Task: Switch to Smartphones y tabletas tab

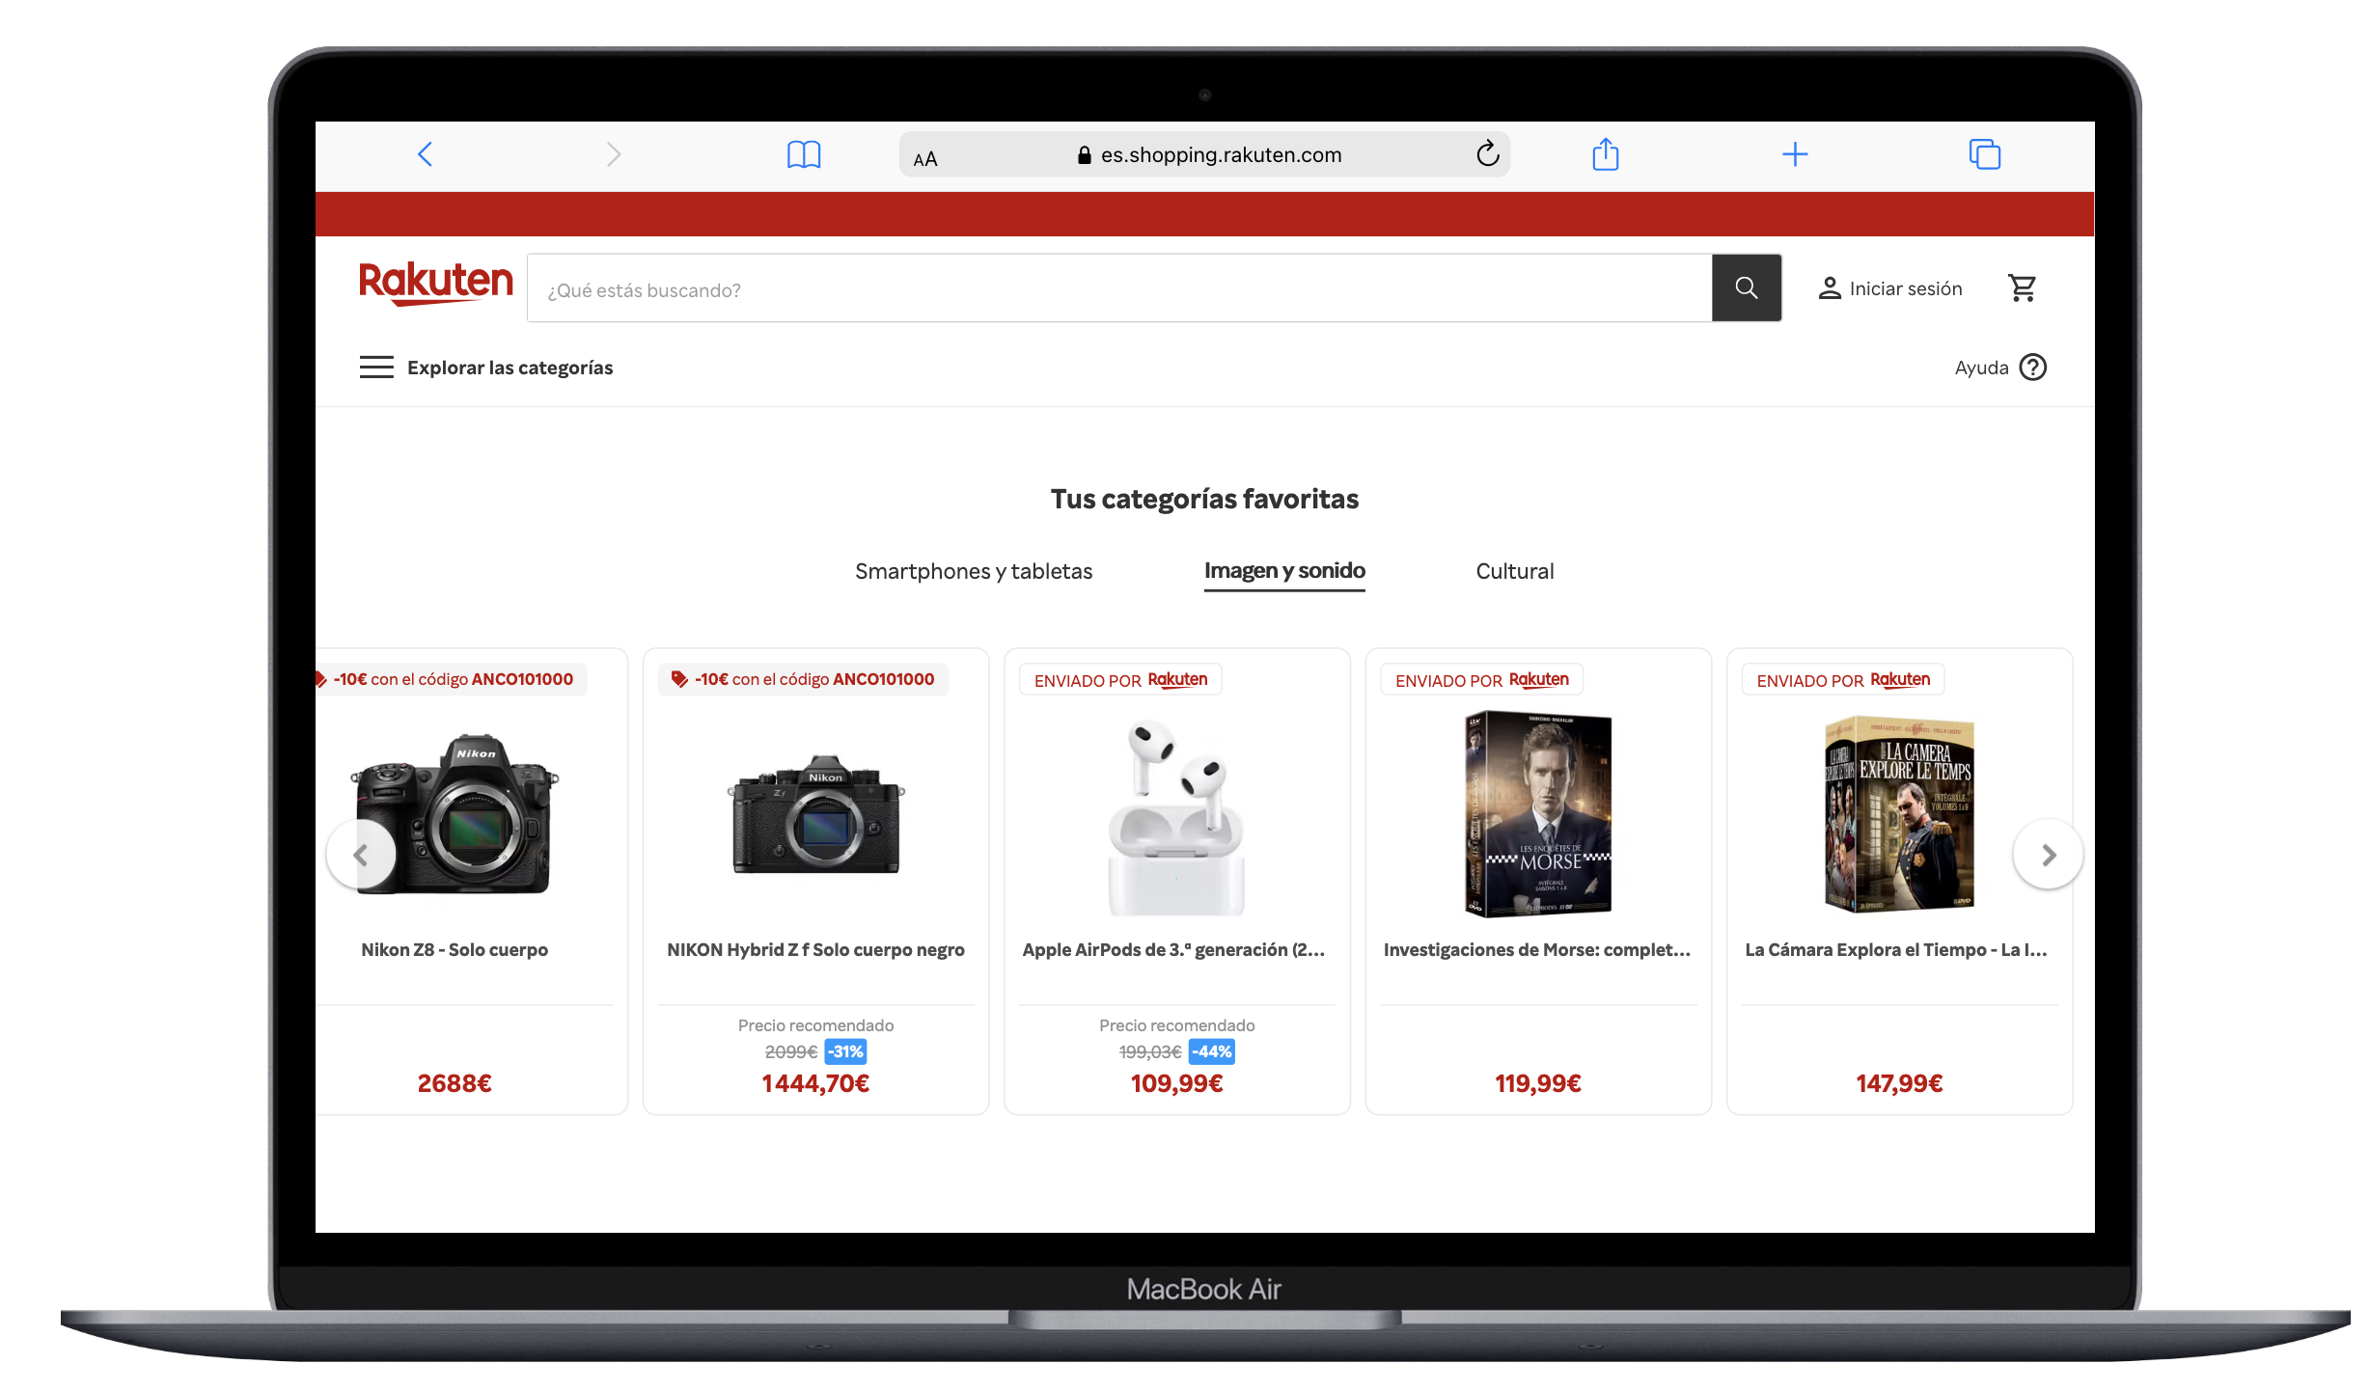Action: coord(974,571)
